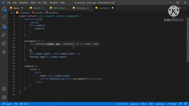Click the eye icon in status bar
Image resolution: width=189 pixels, height=106 pixels.
click(16, 104)
